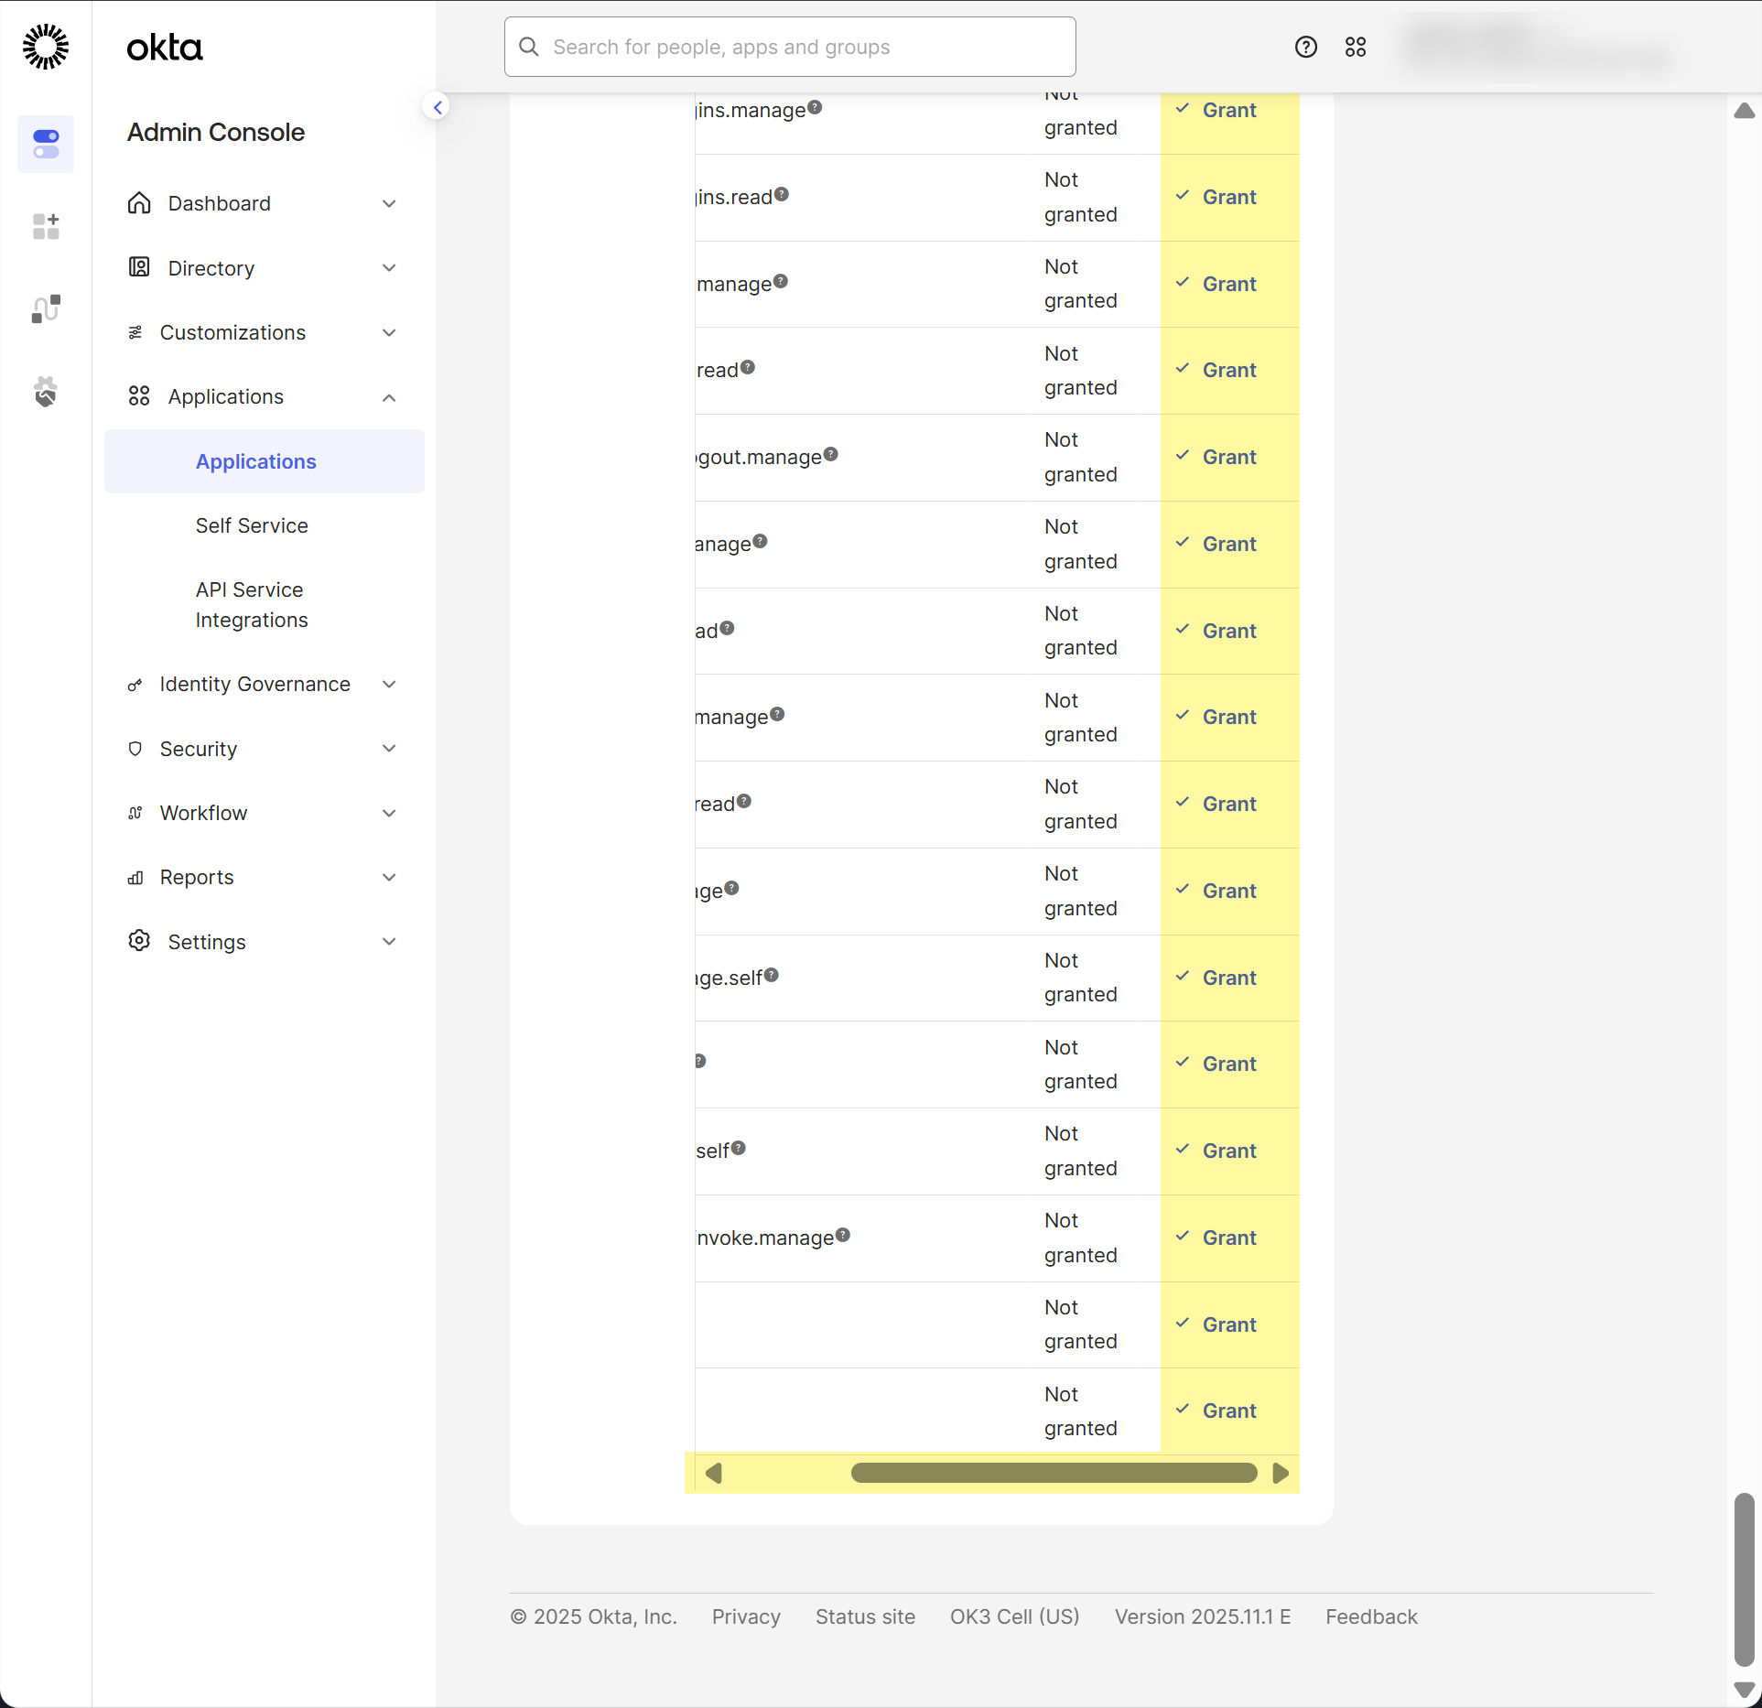
Task: Click the Okta sunburst logo icon
Action: click(46, 47)
